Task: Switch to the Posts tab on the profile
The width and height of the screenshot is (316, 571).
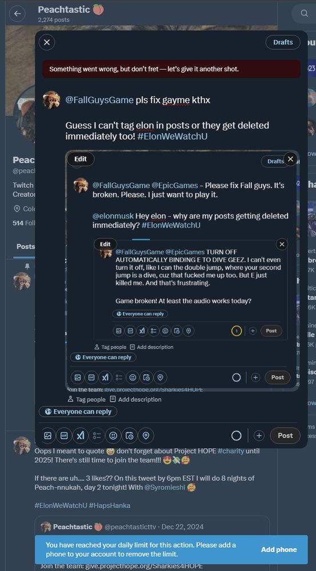Action: [x=25, y=247]
